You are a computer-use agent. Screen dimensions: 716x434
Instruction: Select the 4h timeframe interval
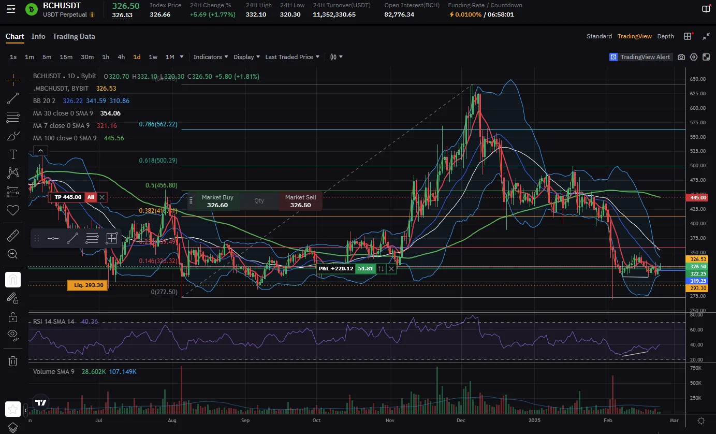pyautogui.click(x=121, y=57)
